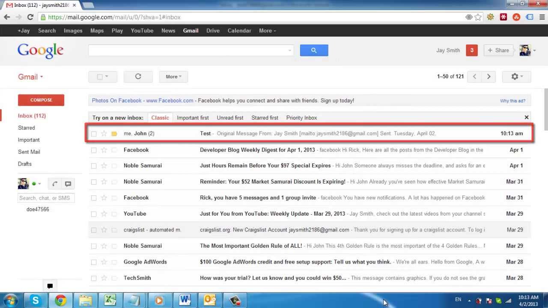Screen dimensions: 548x308
Task: Open Drive from the Google top bar
Action: 213,31
